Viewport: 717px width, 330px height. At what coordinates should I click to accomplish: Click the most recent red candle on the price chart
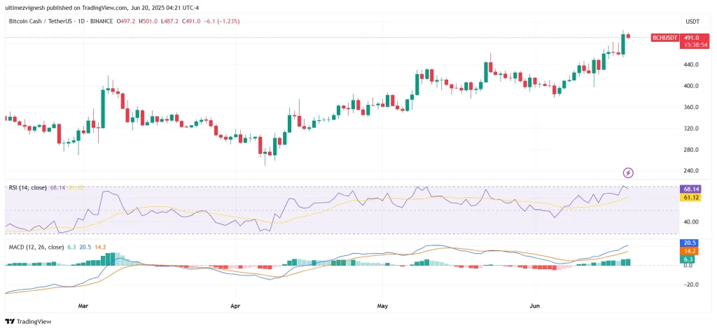tap(628, 36)
